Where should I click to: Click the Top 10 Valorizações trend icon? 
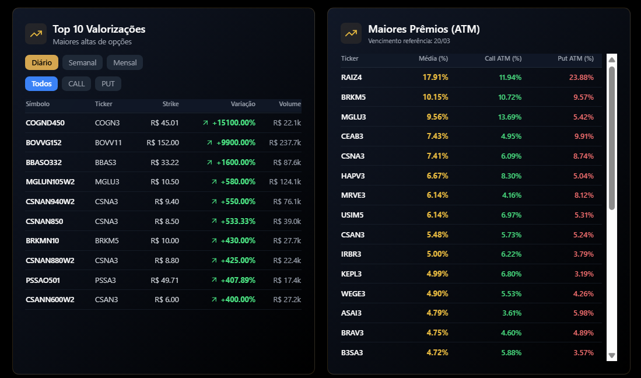[36, 34]
